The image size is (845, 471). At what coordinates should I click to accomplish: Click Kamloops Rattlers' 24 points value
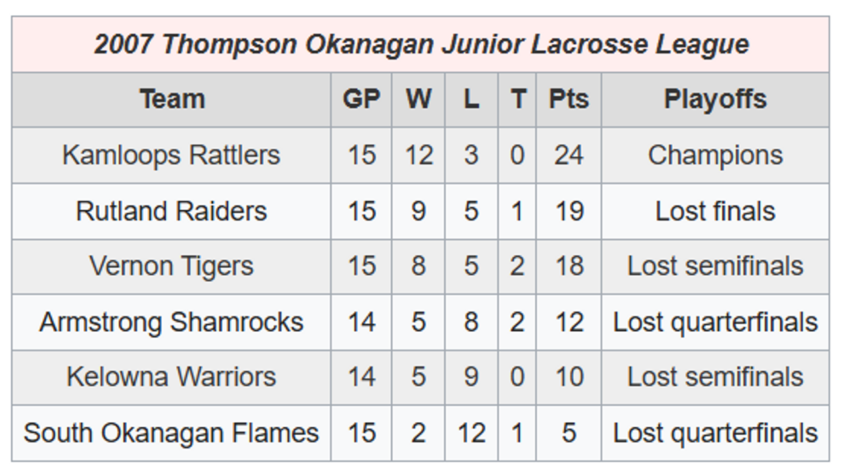[568, 155]
